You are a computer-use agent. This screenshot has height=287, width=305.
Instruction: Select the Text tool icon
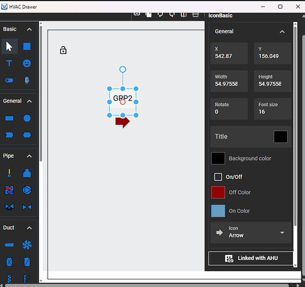(x=9, y=63)
